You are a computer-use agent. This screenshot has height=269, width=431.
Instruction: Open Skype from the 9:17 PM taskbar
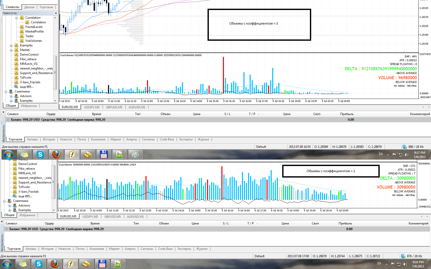[x=40, y=154]
